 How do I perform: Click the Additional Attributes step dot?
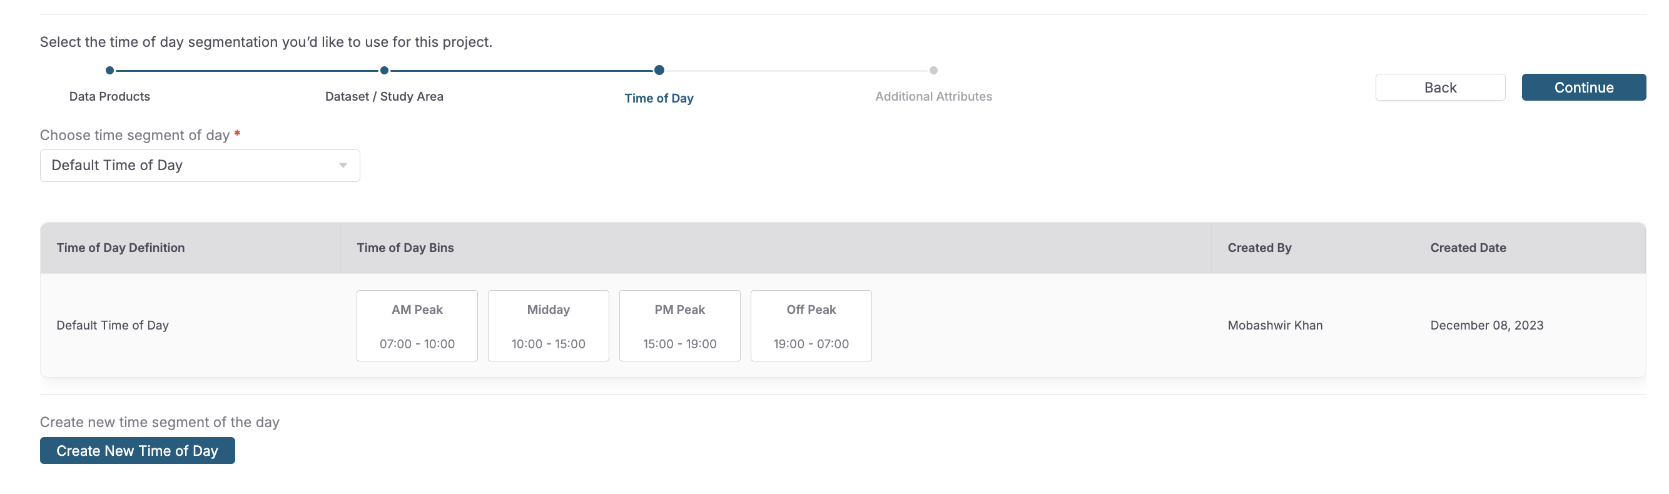[933, 71]
